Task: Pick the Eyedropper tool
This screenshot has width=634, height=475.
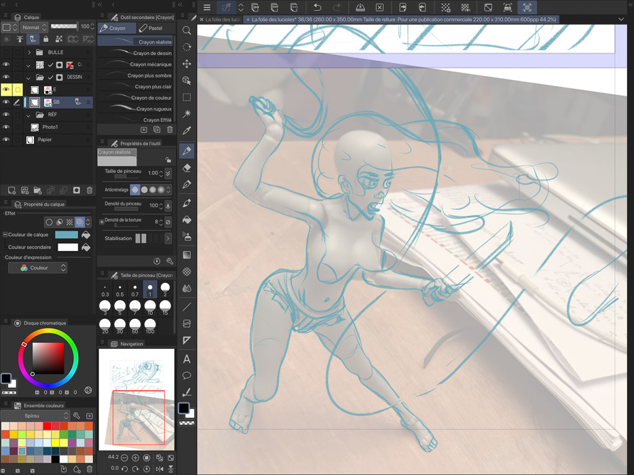Action: pos(187,130)
